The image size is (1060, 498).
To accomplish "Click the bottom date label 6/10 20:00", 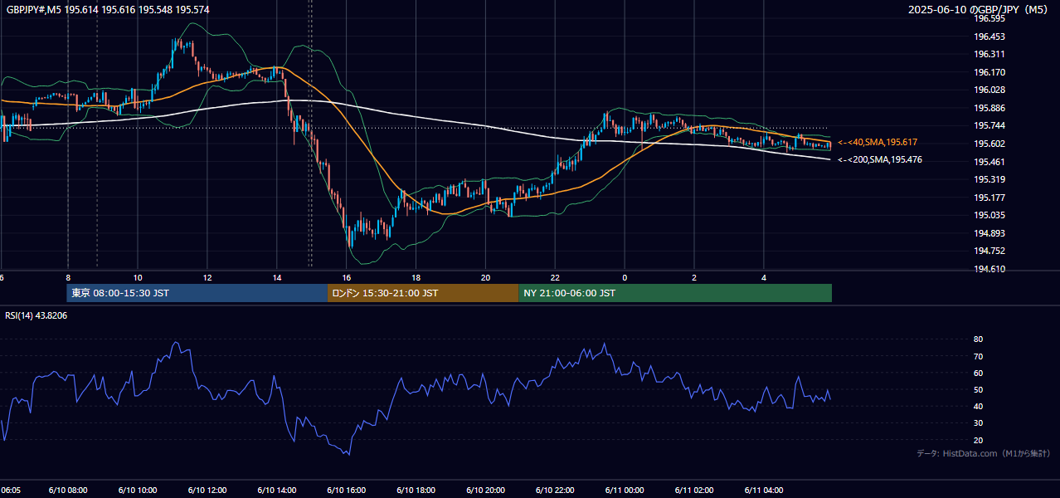I will click(486, 490).
